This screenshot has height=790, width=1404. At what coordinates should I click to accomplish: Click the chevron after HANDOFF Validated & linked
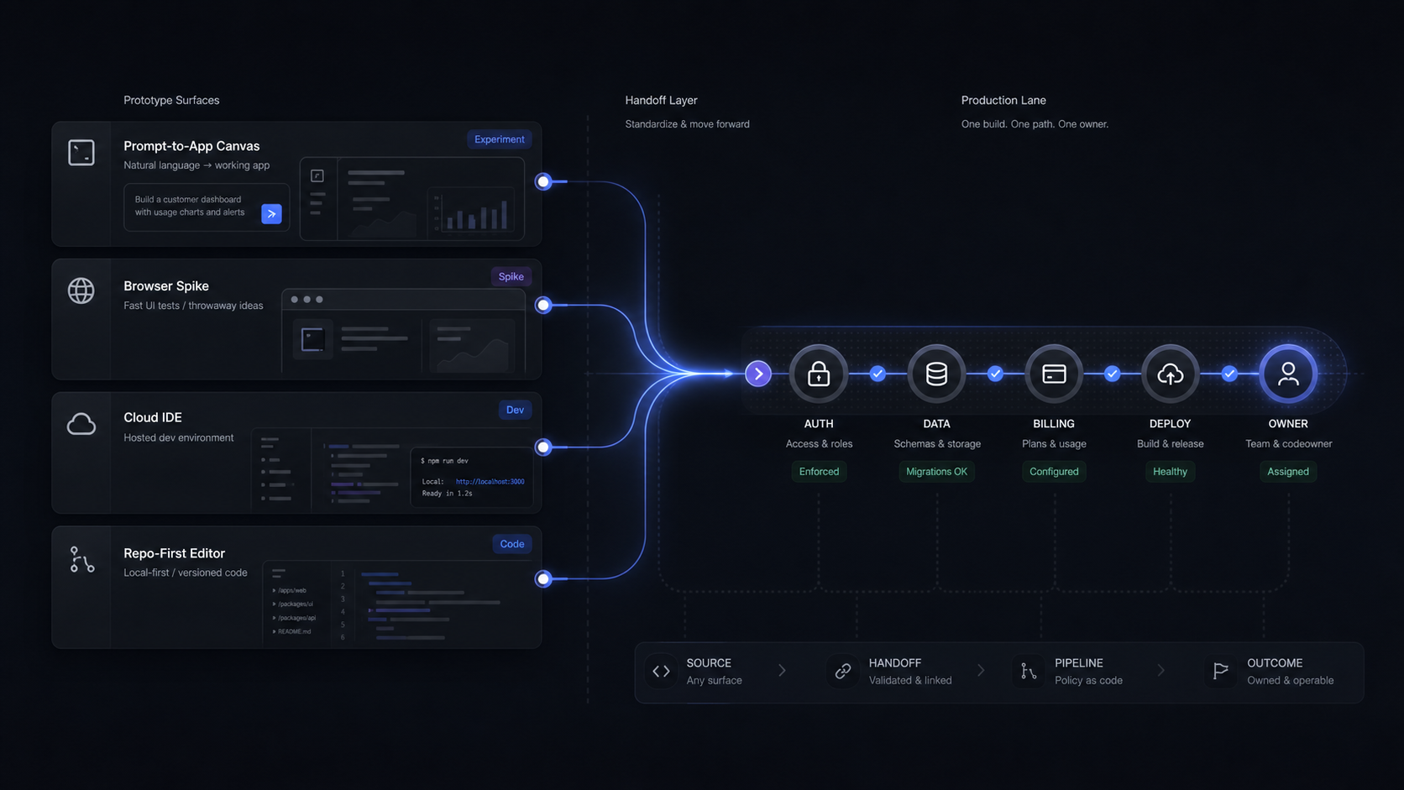981,670
